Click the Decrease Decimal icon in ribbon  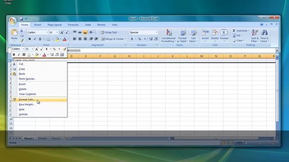(156, 39)
